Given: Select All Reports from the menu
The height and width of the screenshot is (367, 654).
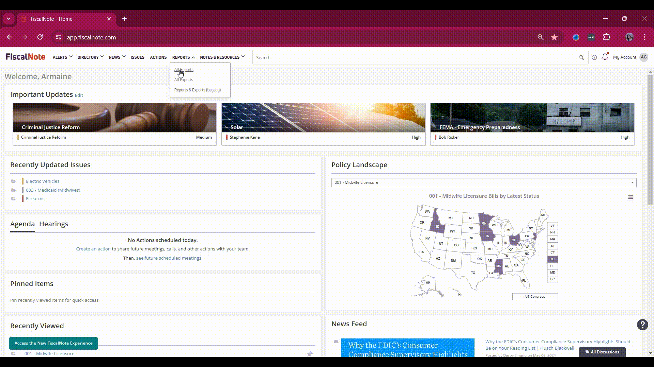Looking at the screenshot, I should (x=184, y=70).
